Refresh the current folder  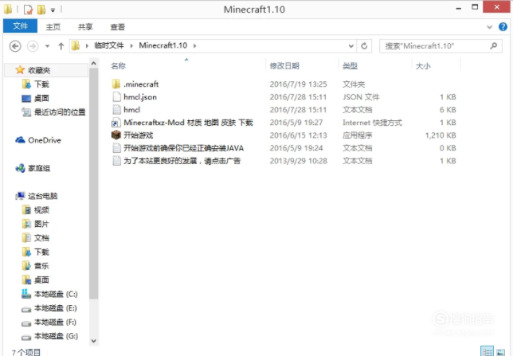click(364, 46)
